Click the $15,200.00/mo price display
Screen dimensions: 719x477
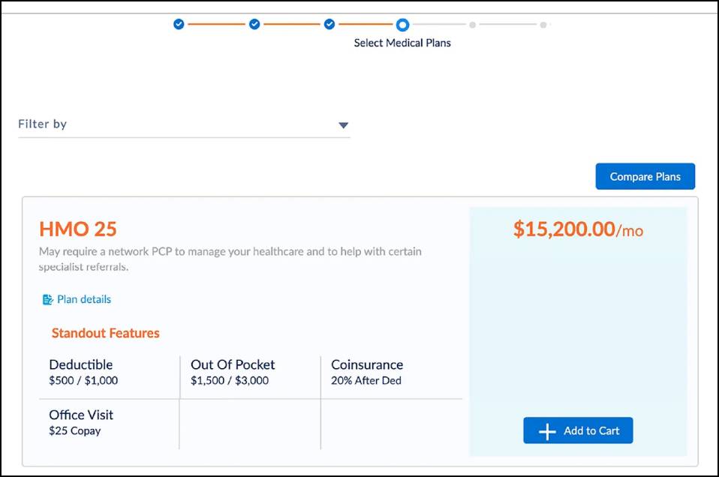point(577,229)
